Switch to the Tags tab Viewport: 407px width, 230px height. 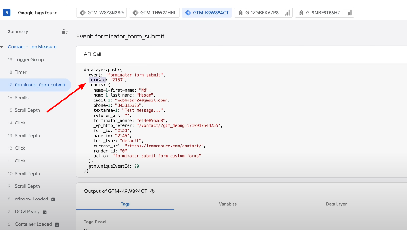125,204
